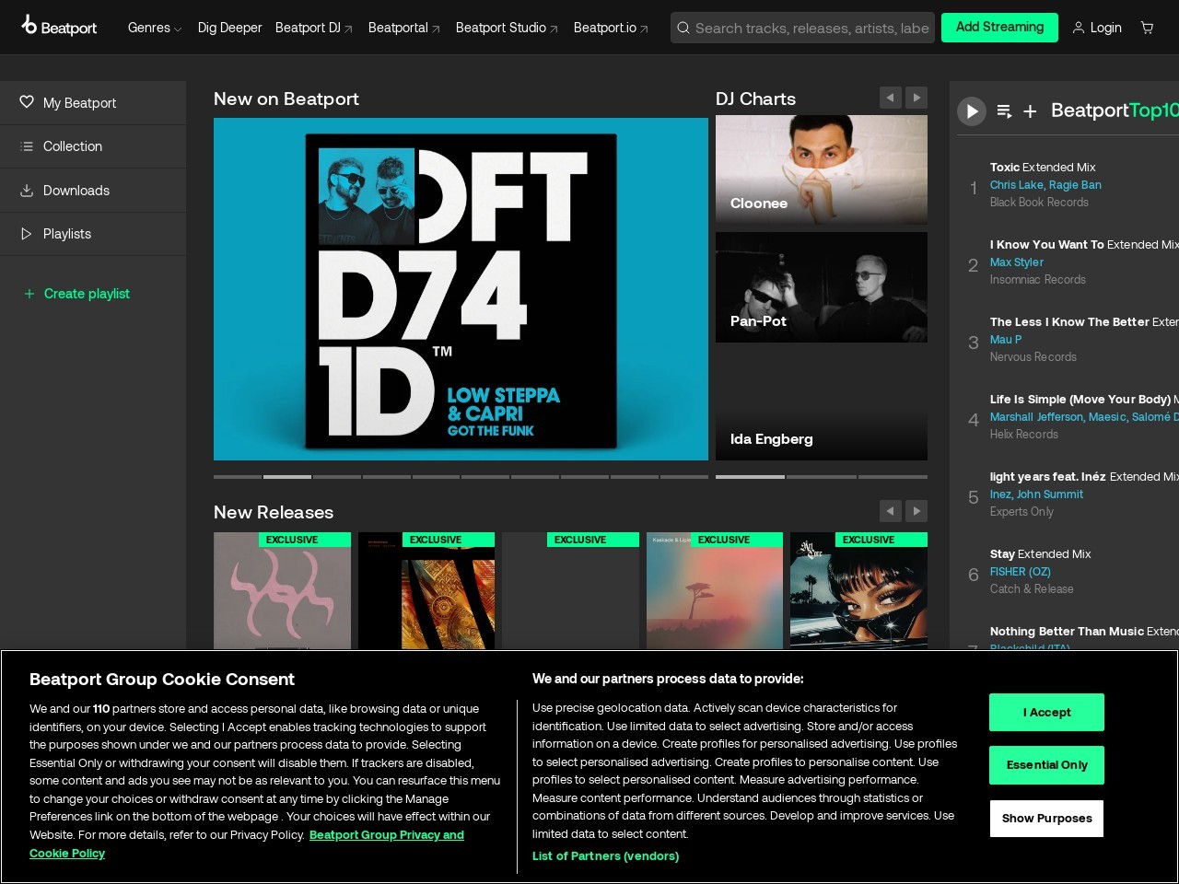Open List of Partners (vendors) link
1179x884 pixels.
click(x=605, y=856)
